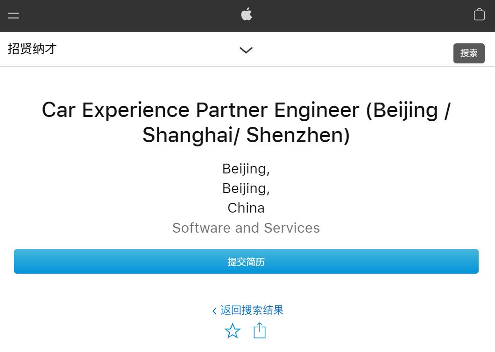This screenshot has height=352, width=495.
Task: Click the 招贤纳才 menu label
Action: click(32, 49)
